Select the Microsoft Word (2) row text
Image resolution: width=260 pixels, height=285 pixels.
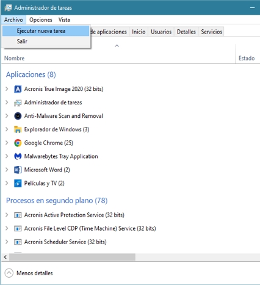[x=47, y=170]
